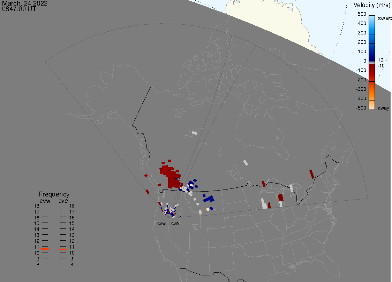Click the "0847:00 UT" timestamp
The height and width of the screenshot is (282, 392).
point(19,9)
